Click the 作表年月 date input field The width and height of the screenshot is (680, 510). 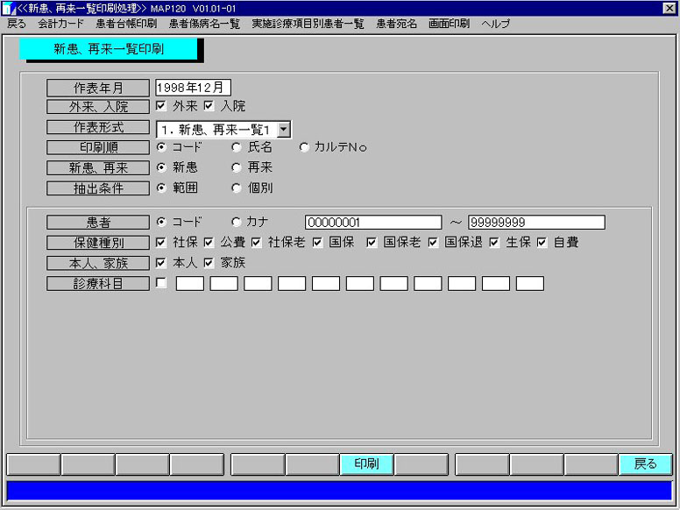pos(193,88)
